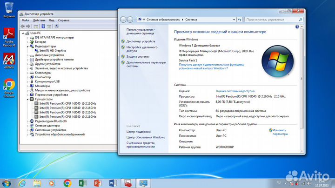This screenshot has height=188, width=335.
Task: Collapse the Видеоадаптеры node
Action: tap(27, 47)
